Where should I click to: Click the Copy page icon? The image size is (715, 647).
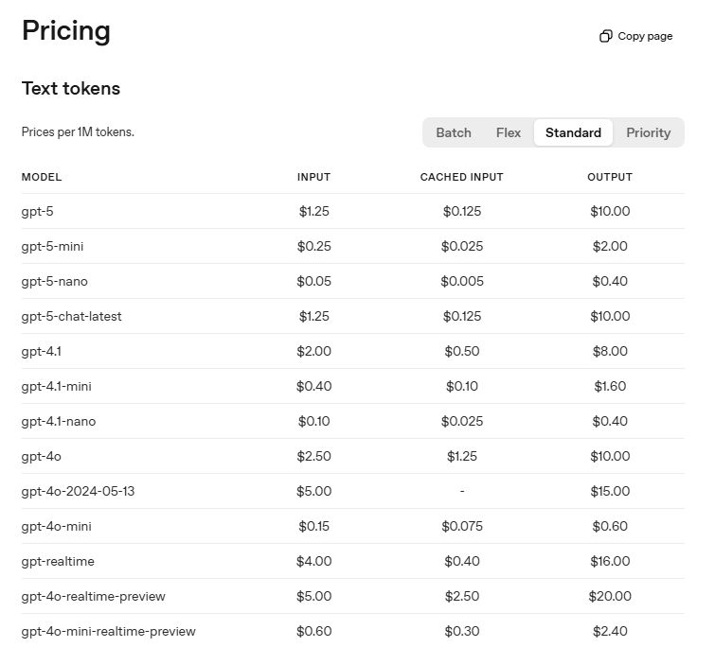click(606, 36)
